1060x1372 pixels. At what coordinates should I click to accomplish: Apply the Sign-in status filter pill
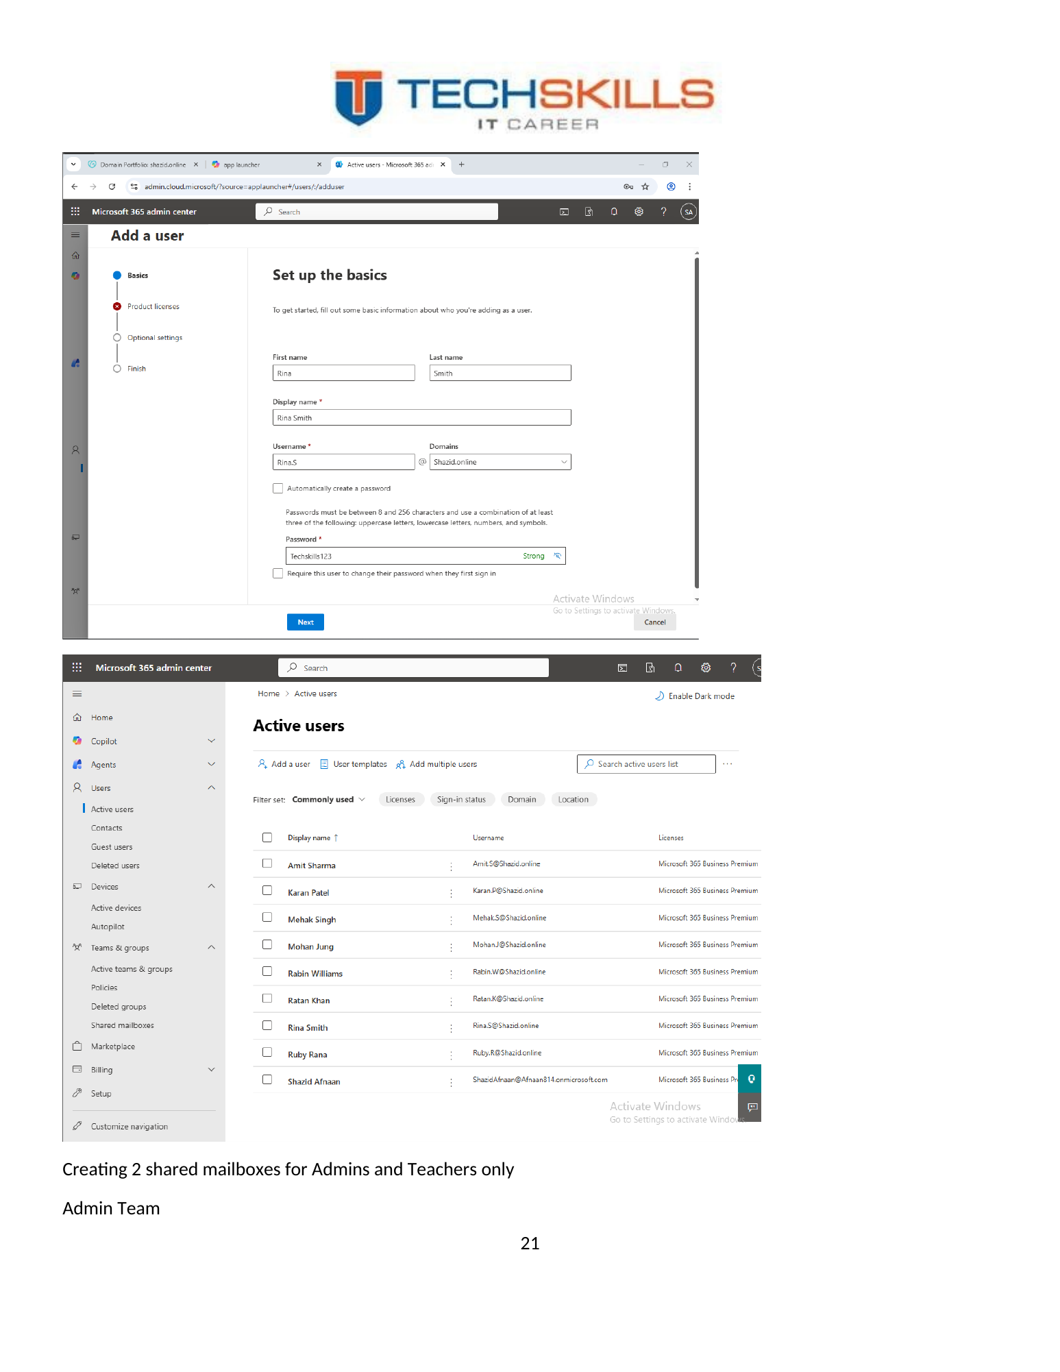click(462, 800)
